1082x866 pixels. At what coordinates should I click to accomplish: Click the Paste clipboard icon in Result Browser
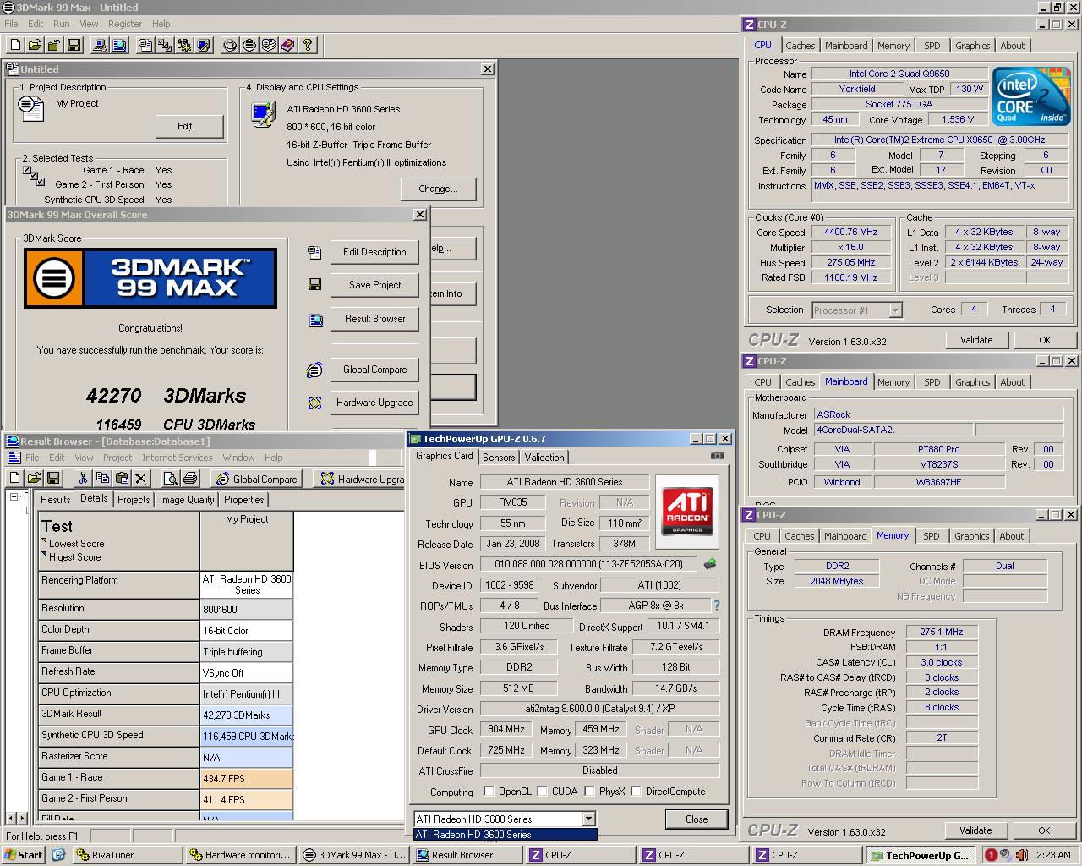(x=122, y=479)
